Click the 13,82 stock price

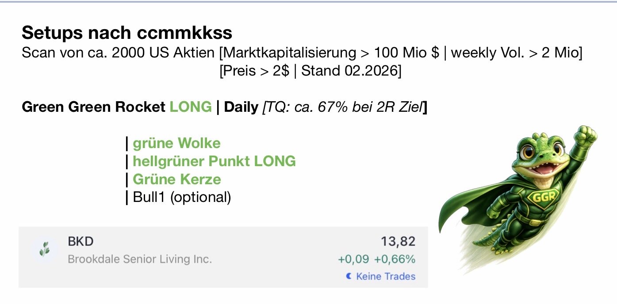(x=398, y=241)
